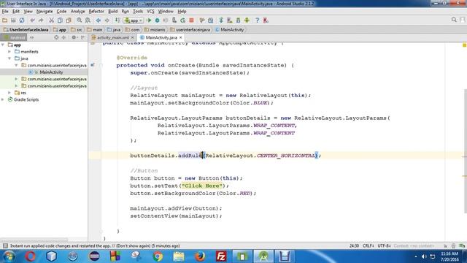The height and width of the screenshot is (263, 467).
Task: Open the VCS menu
Action: coord(150,12)
